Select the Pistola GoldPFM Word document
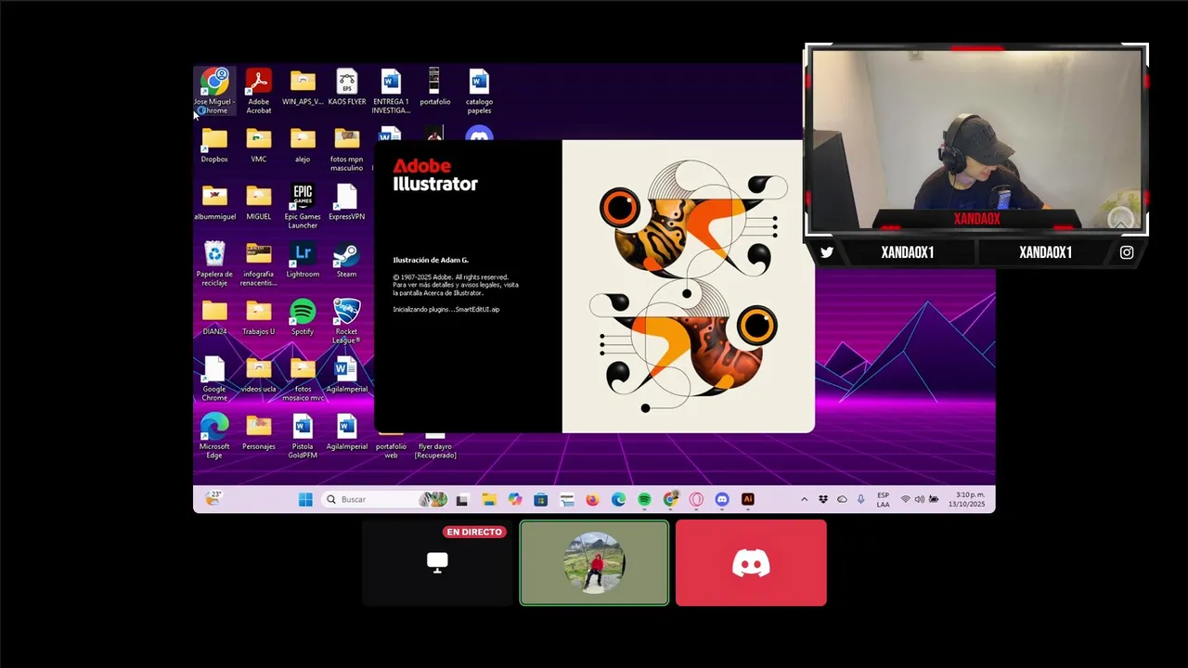This screenshot has width=1188, height=668. tap(303, 437)
